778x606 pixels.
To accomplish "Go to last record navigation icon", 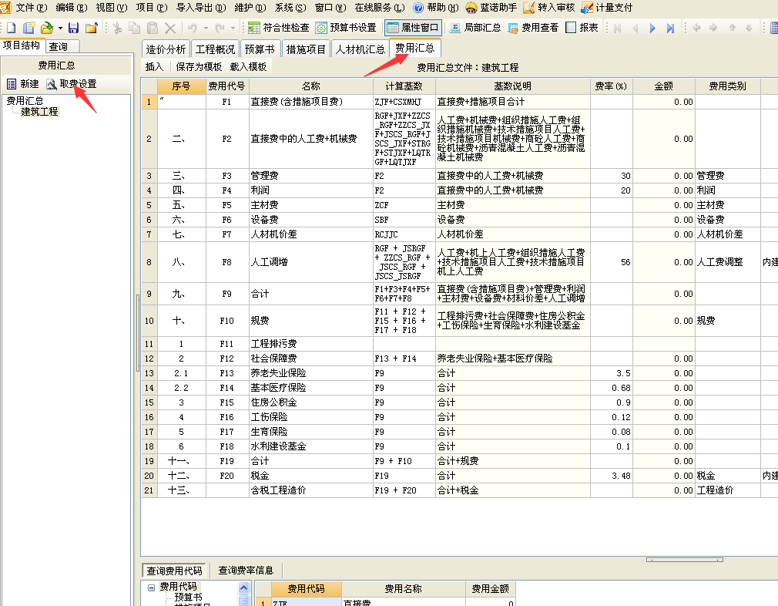I will [x=670, y=29].
